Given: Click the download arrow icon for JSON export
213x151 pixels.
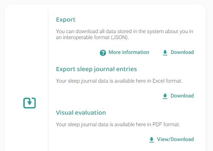Looking at the screenshot, I should tap(165, 53).
